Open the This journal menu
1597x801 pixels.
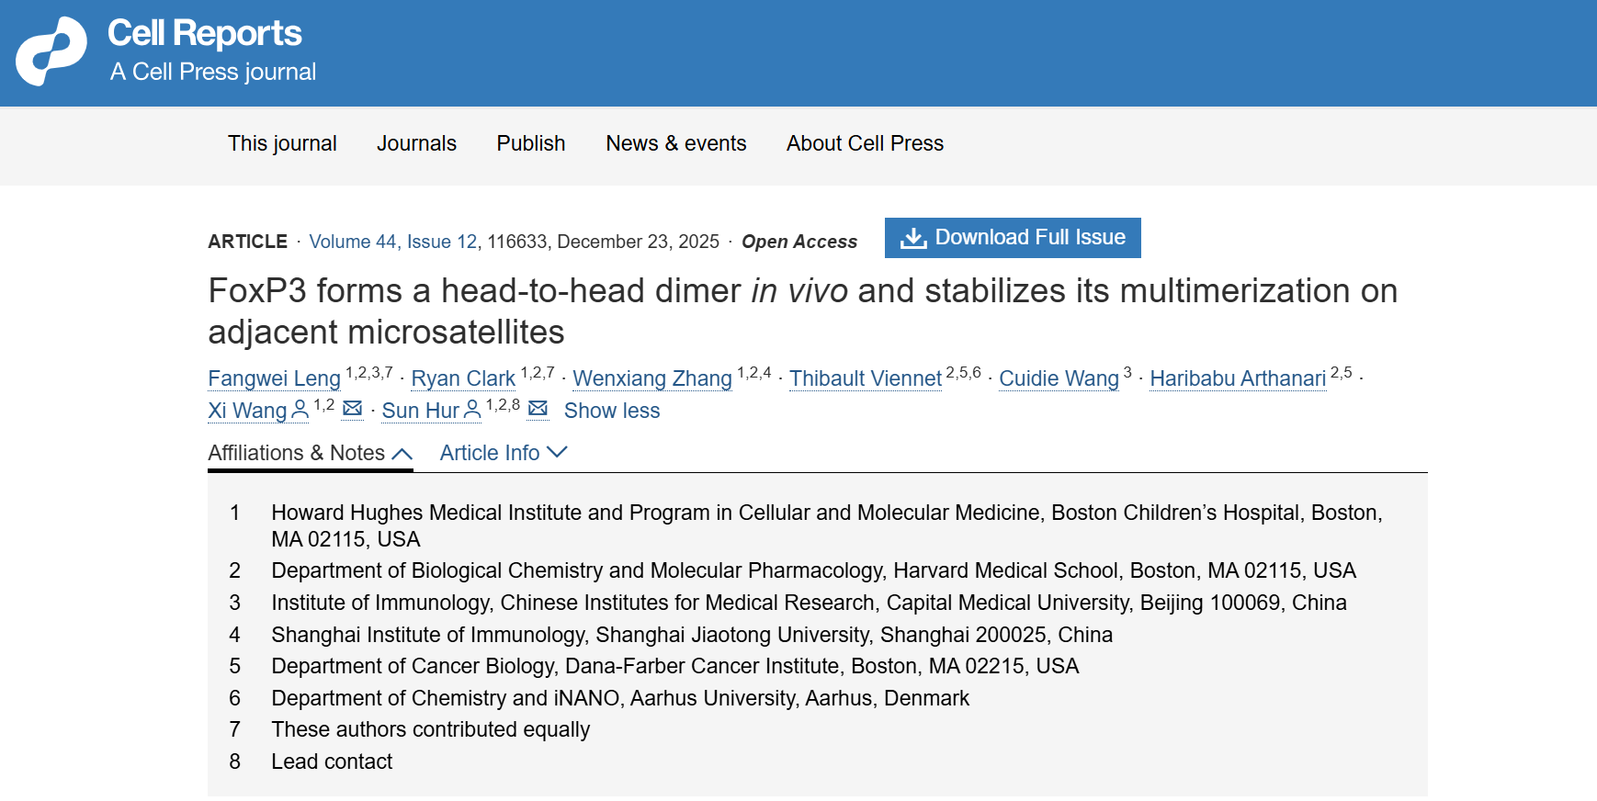(282, 143)
